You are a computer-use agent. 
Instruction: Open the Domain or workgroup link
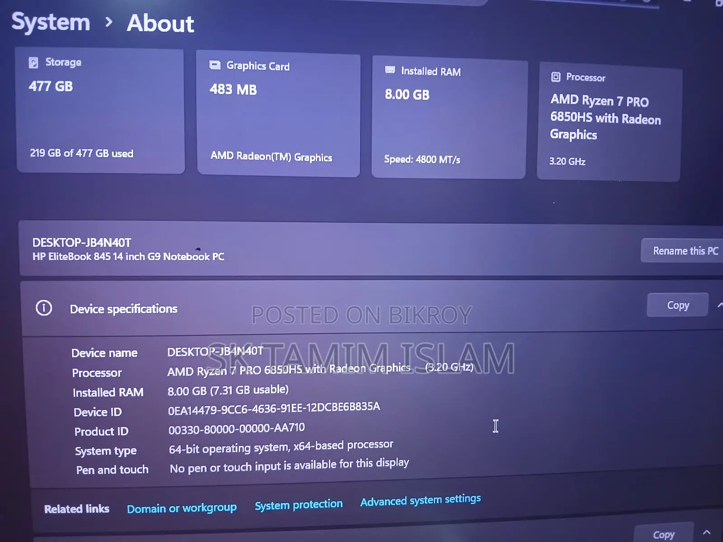[x=182, y=508]
